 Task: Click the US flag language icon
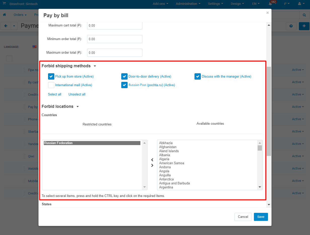click(34, 47)
